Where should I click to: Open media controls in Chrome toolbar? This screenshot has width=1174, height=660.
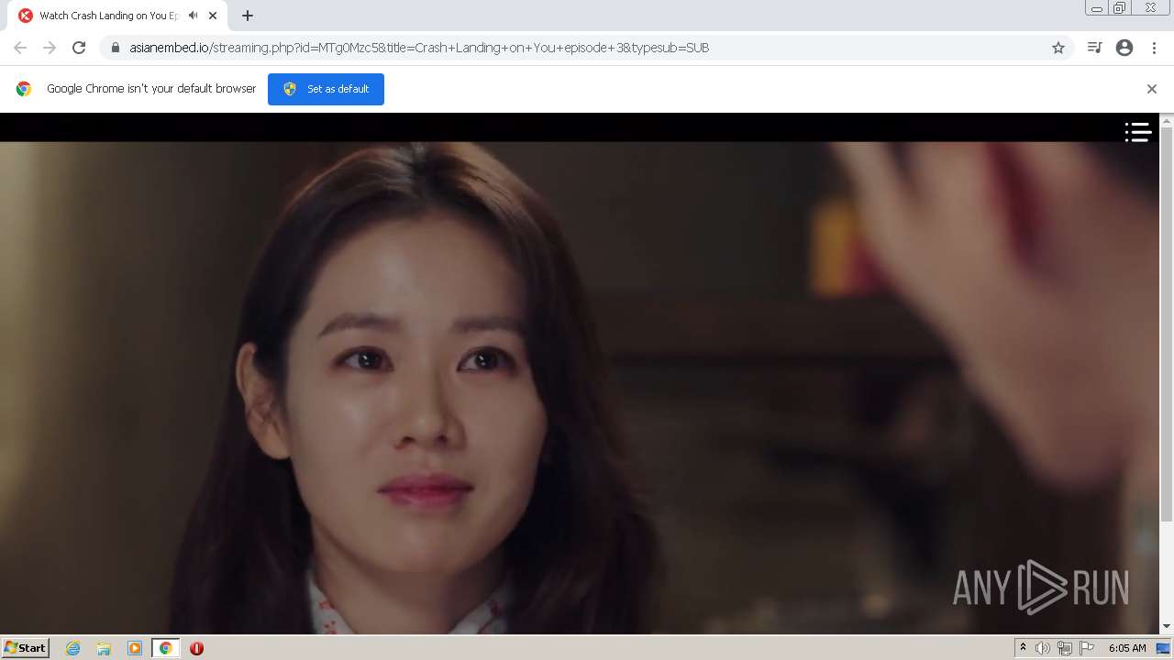click(x=1094, y=48)
